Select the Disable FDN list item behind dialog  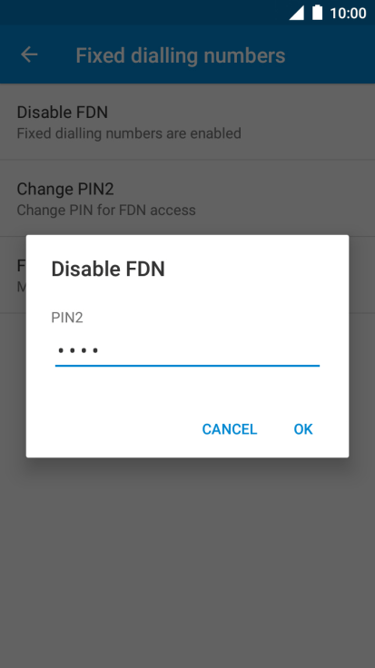[x=187, y=122]
